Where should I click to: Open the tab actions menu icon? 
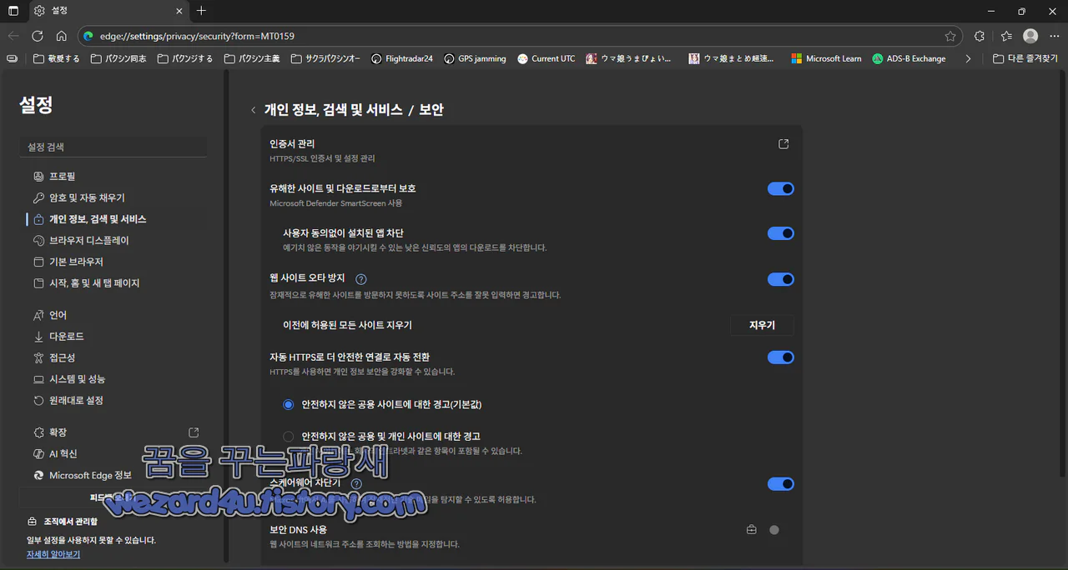pos(13,11)
